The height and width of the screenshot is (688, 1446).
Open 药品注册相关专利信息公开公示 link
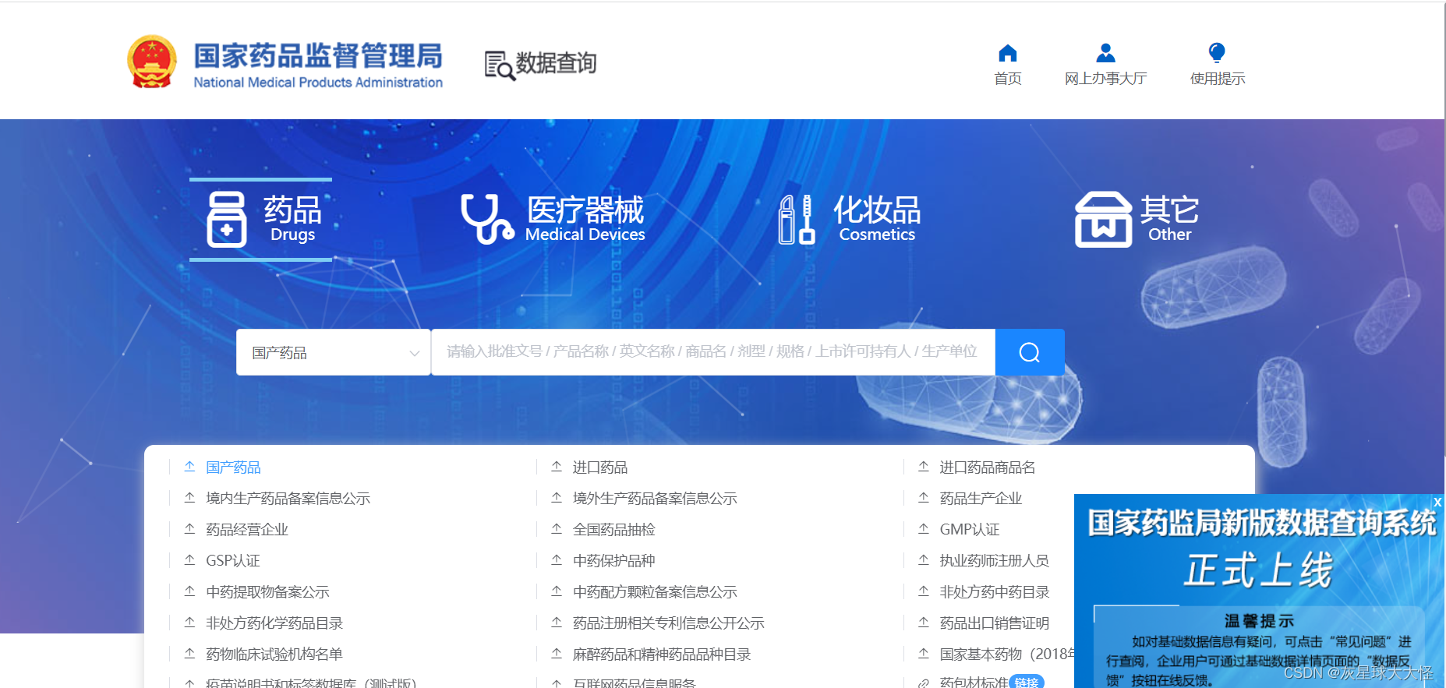[x=669, y=623]
